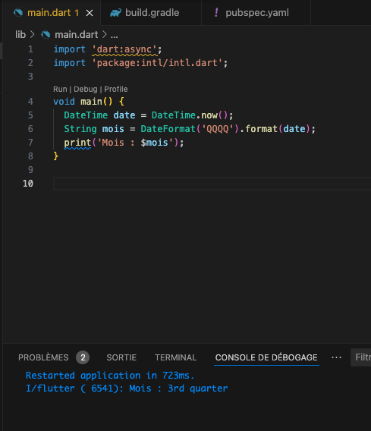Click the Profile CodeLens link above main
This screenshot has width=371, height=431.
(x=116, y=89)
